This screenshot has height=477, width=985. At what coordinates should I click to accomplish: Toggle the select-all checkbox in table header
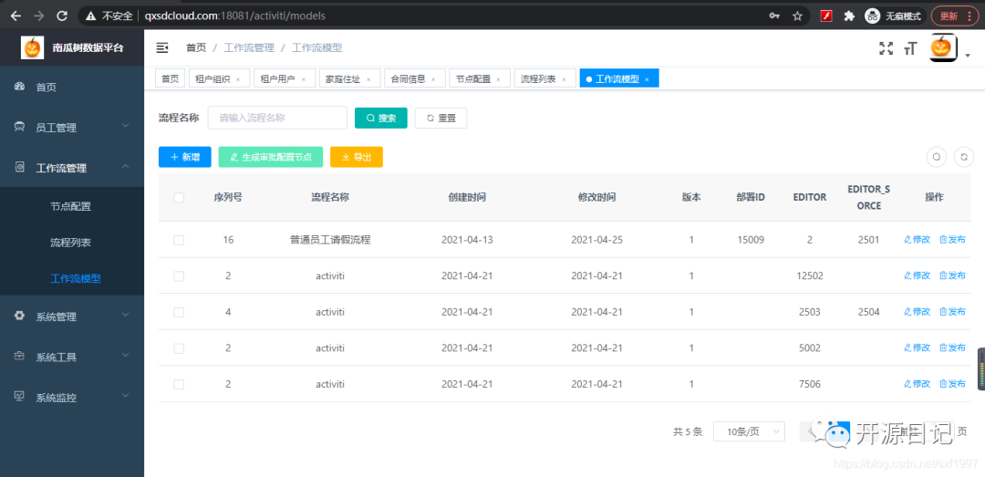[x=179, y=197]
